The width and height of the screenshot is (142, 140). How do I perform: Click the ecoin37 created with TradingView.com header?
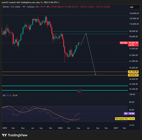tap(30, 2)
